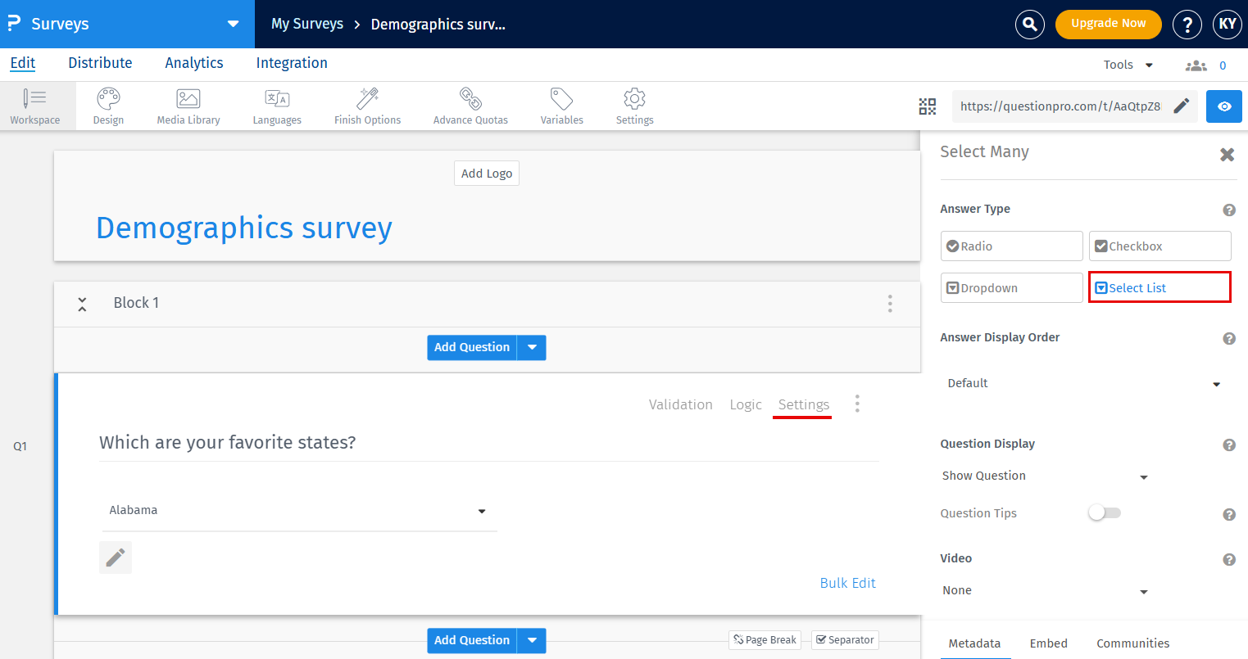Open the Embed tab in the side panel
This screenshot has width=1248, height=659.
1048,643
